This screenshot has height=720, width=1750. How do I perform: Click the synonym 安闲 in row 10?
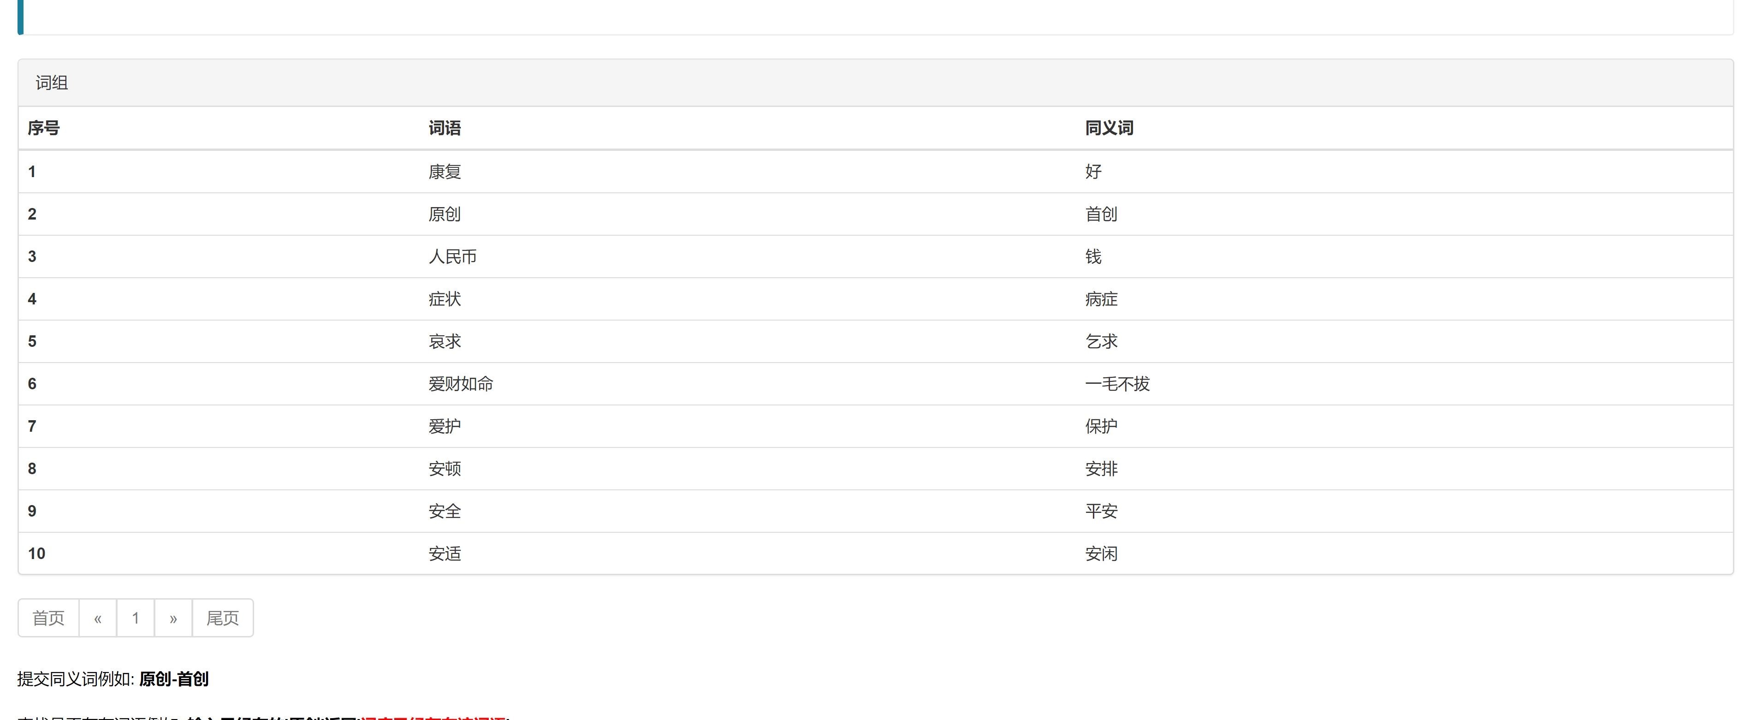click(x=1101, y=554)
